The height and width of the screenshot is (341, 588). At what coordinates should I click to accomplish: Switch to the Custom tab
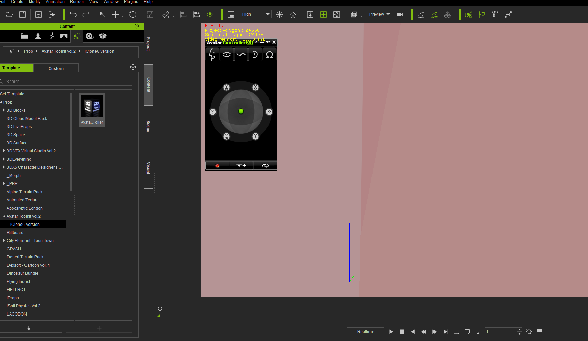click(56, 68)
